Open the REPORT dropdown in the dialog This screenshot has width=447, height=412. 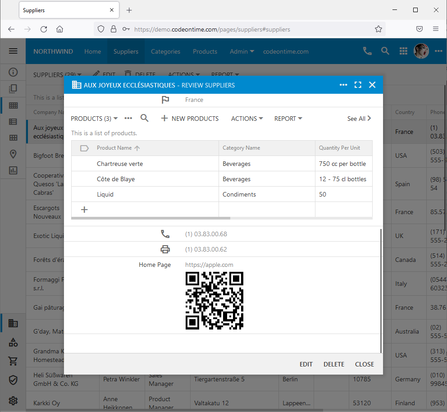[287, 118]
